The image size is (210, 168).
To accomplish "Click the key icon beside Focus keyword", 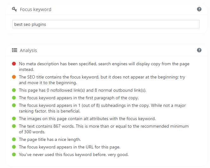I will [x=14, y=9].
